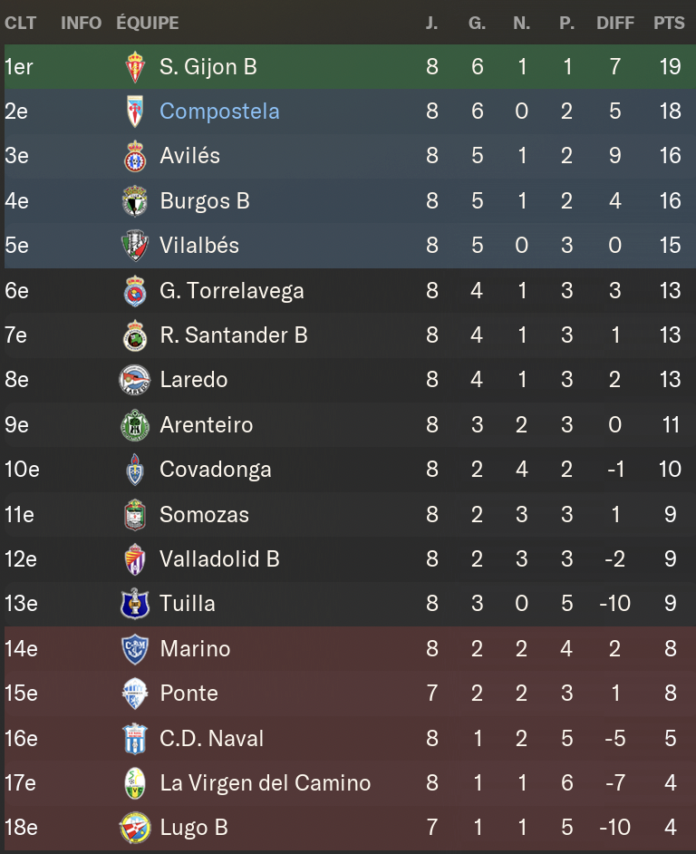Click the Avilés team crest
696x854 pixels.
[x=135, y=156]
